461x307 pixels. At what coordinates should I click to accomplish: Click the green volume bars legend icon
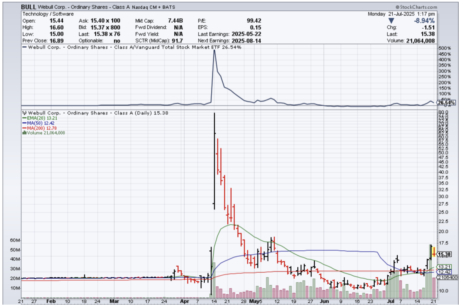point(25,133)
